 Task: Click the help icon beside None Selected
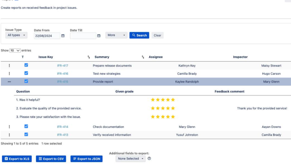point(149,159)
